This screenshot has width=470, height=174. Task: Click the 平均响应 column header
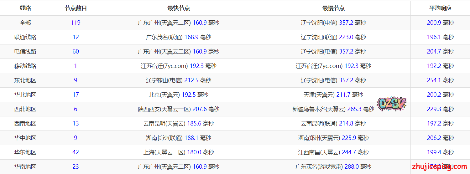tap(440, 8)
